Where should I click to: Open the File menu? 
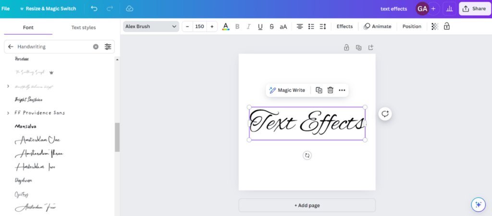5,9
